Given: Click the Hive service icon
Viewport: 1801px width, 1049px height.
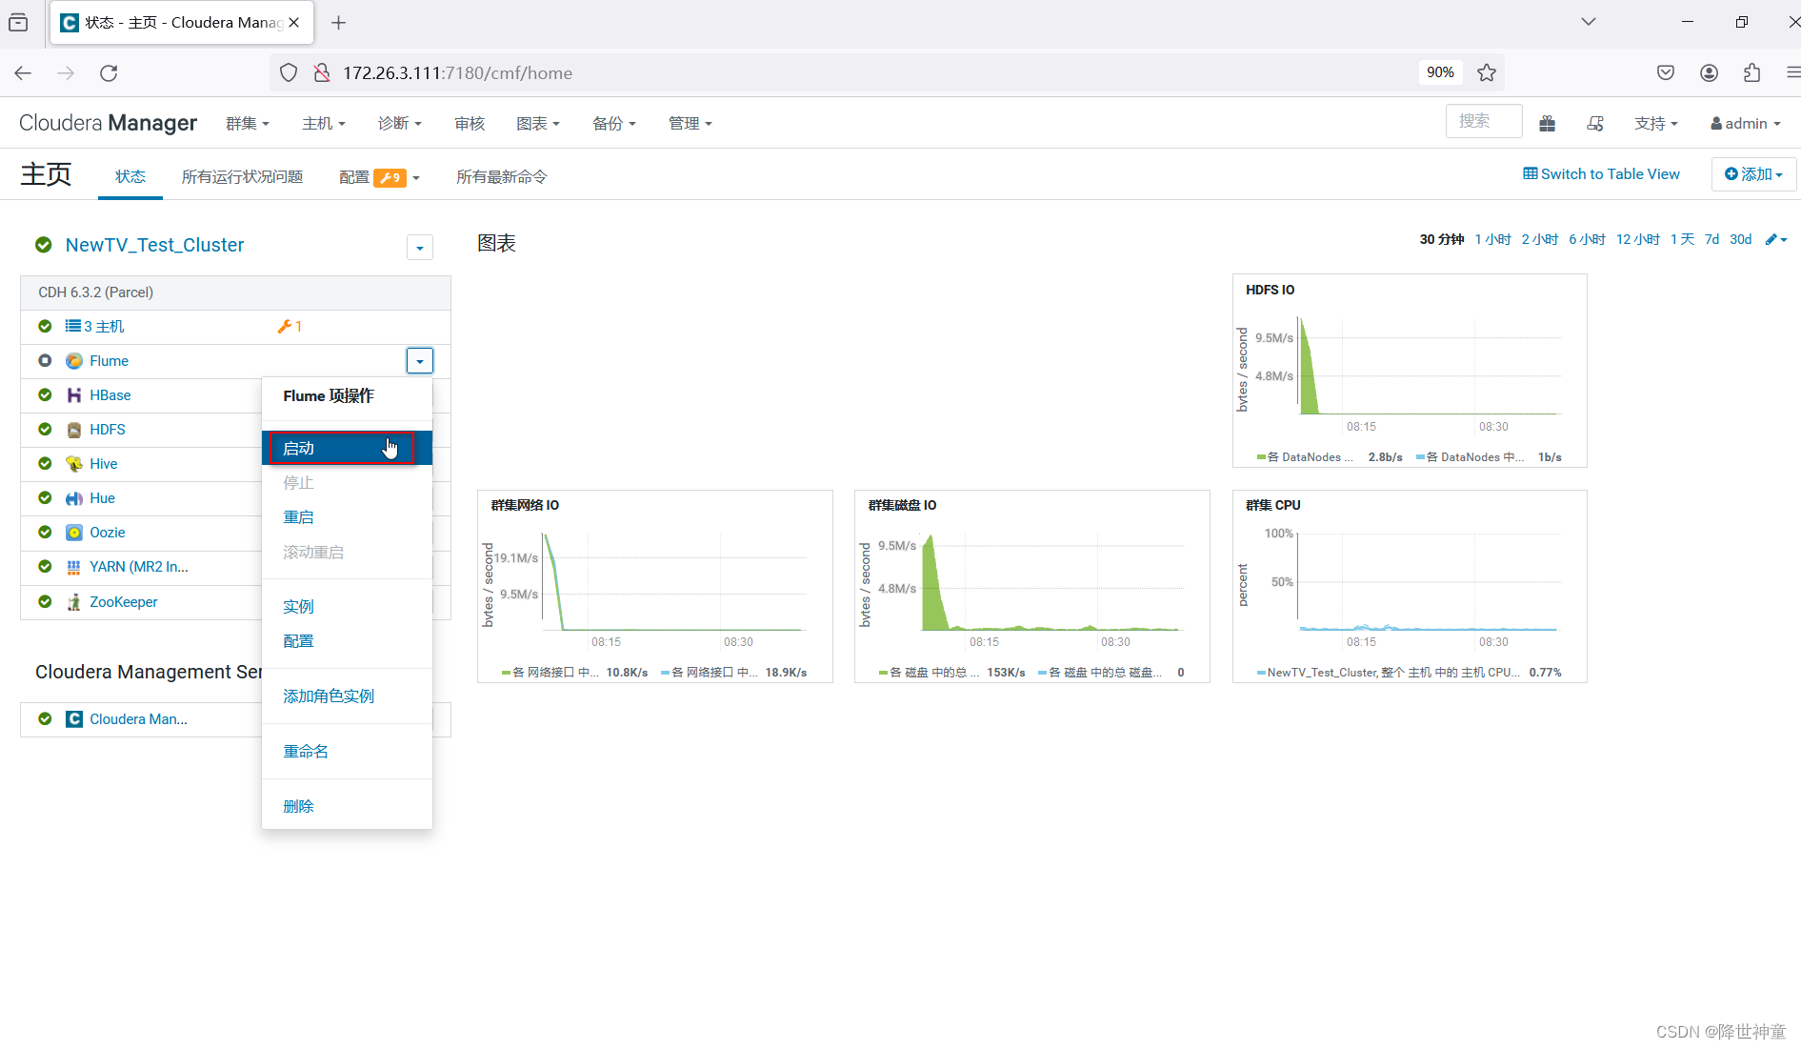Looking at the screenshot, I should pos(74,464).
